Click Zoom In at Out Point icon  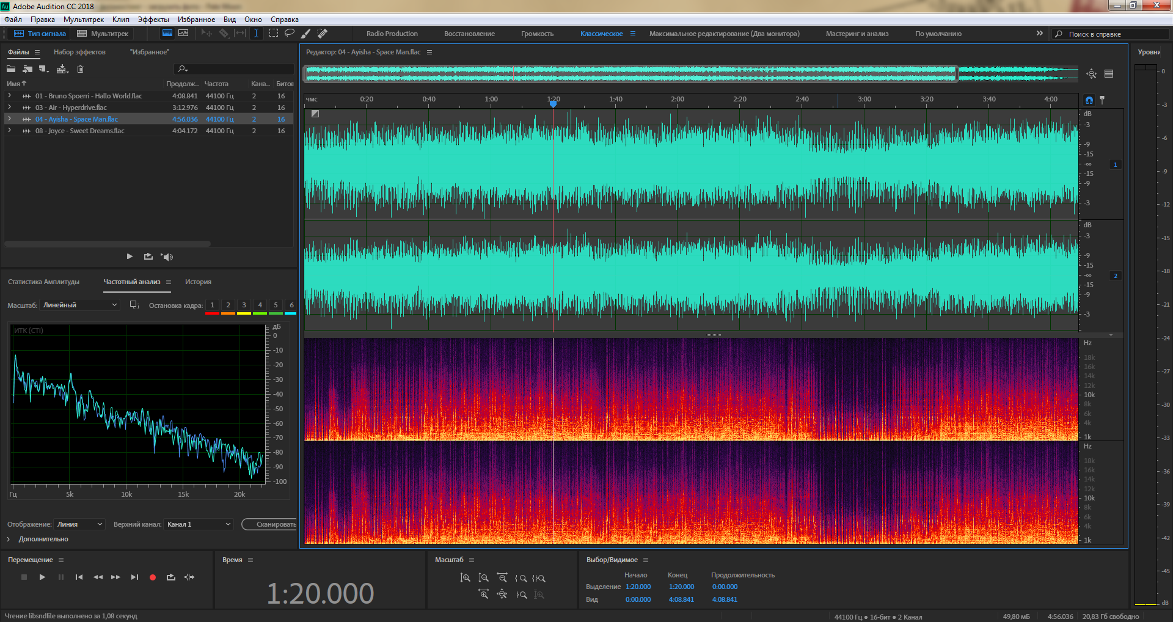point(521,595)
